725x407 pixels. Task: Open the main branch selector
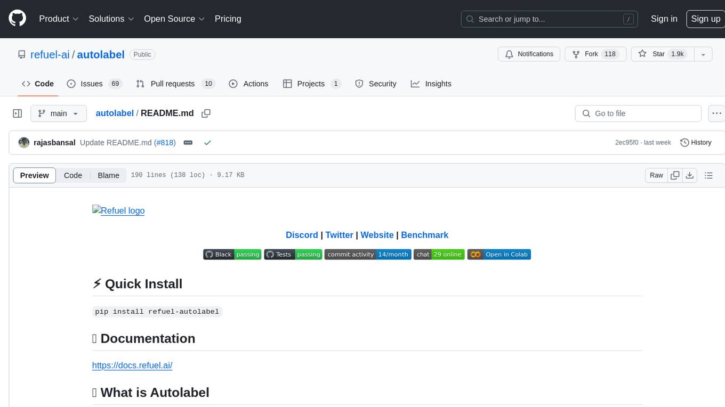click(x=59, y=113)
